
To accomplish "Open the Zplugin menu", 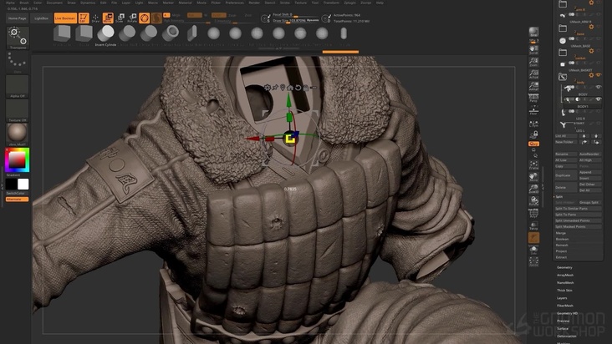I will (x=349, y=3).
